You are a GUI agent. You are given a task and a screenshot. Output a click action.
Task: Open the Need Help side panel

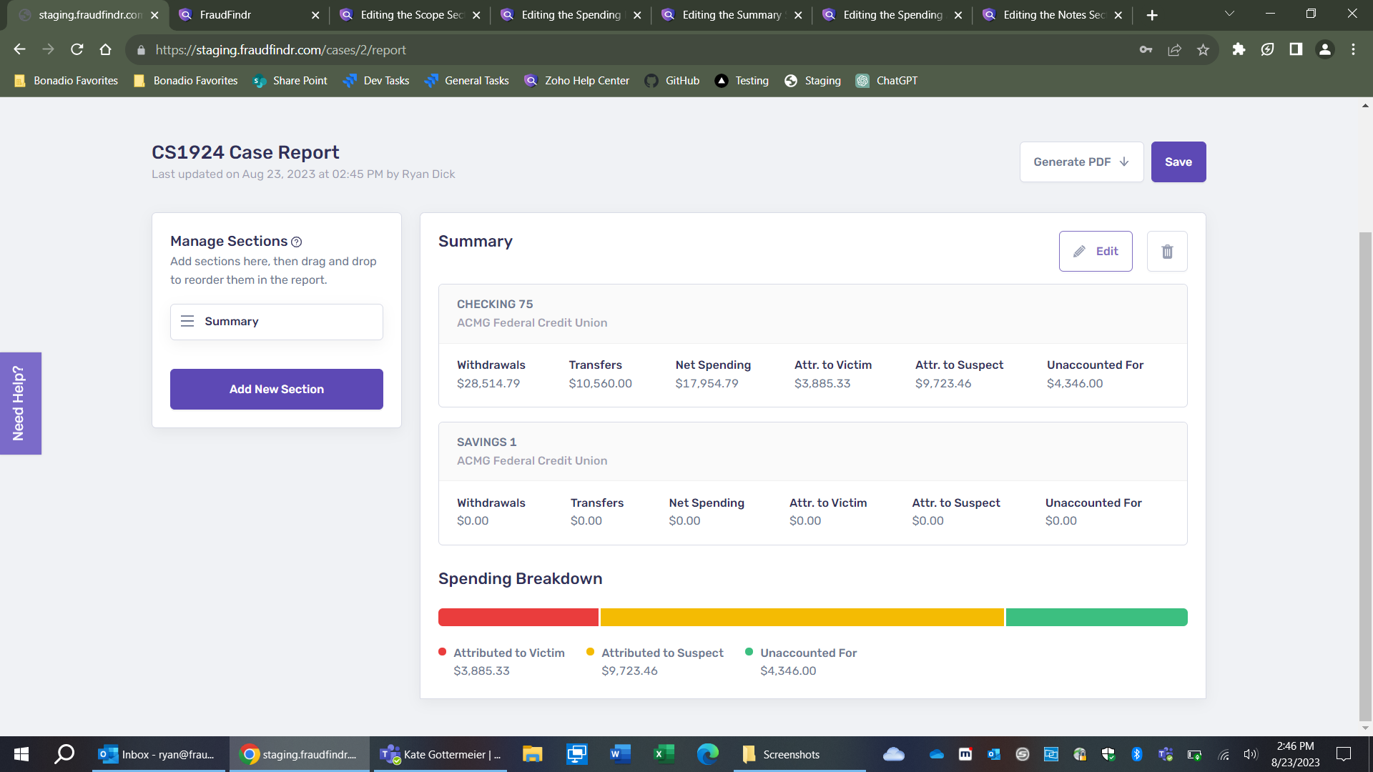(20, 403)
